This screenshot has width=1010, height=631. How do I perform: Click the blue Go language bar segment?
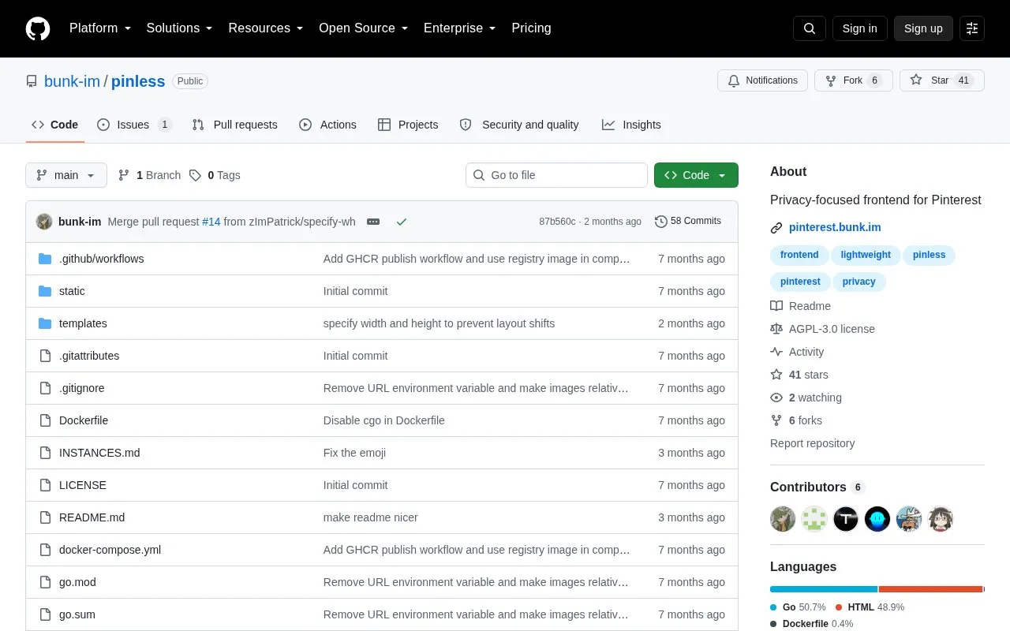click(824, 589)
